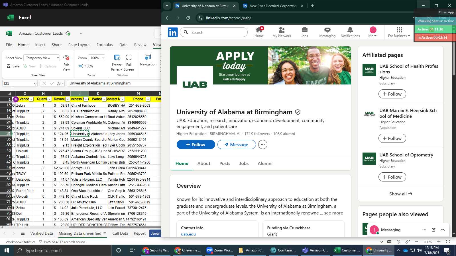Save the sheet view
The width and height of the screenshot is (456, 256).
click(13, 66)
